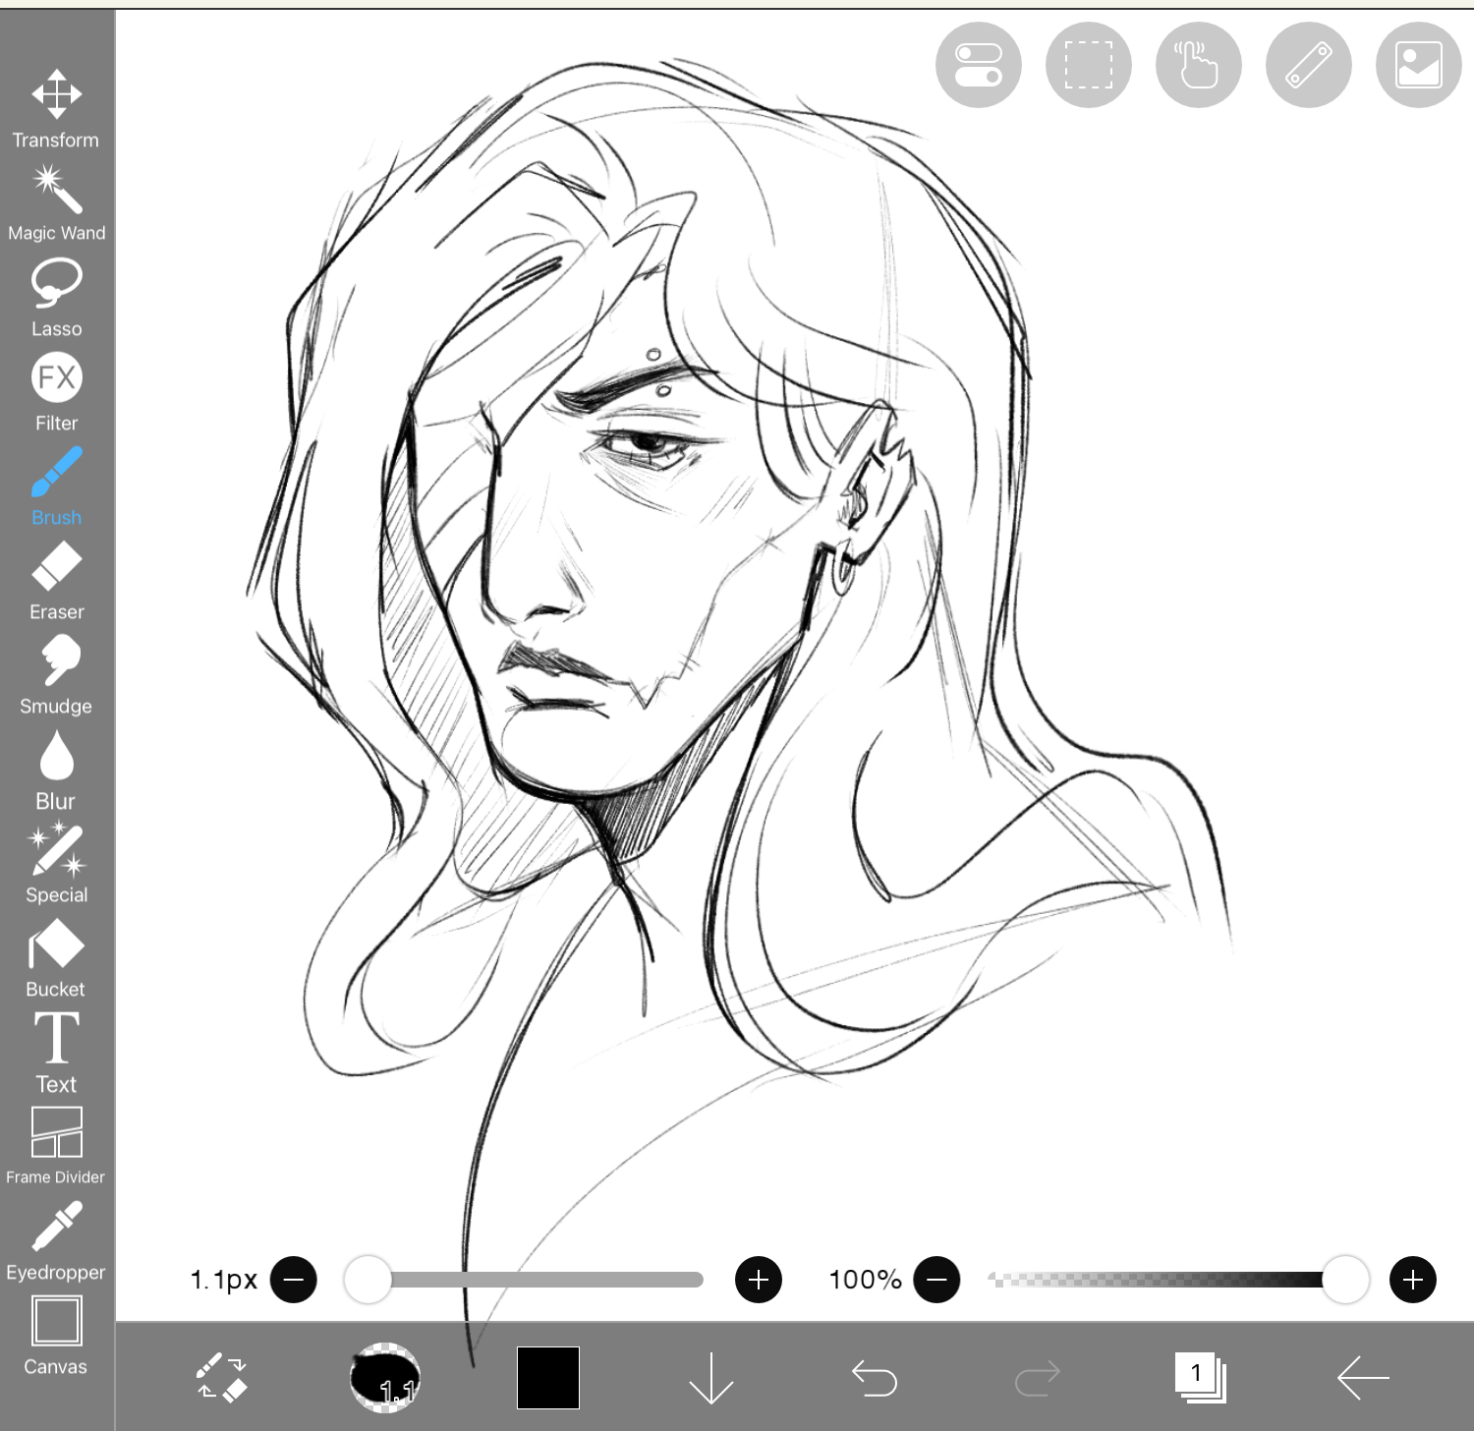
Task: Select the Eyedropper tool
Action: coord(56,1242)
